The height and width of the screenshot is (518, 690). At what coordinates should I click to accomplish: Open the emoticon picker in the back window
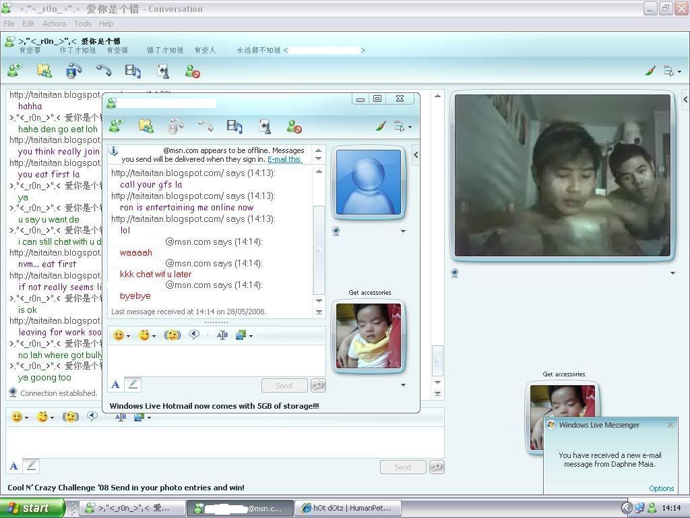click(17, 417)
